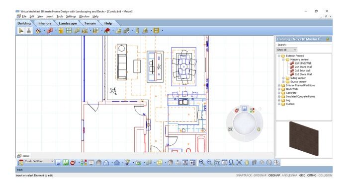Click the blue house elevation icon
The height and width of the screenshot is (186, 348).
[x=117, y=163]
